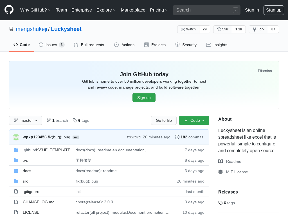Open the green Code download dropdown
The image size is (288, 216).
(194, 120)
